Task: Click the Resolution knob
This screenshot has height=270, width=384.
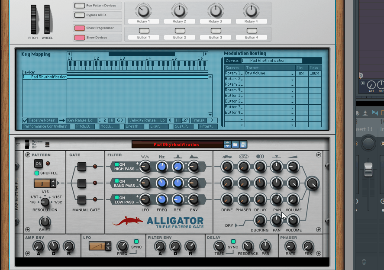Action: point(45,202)
